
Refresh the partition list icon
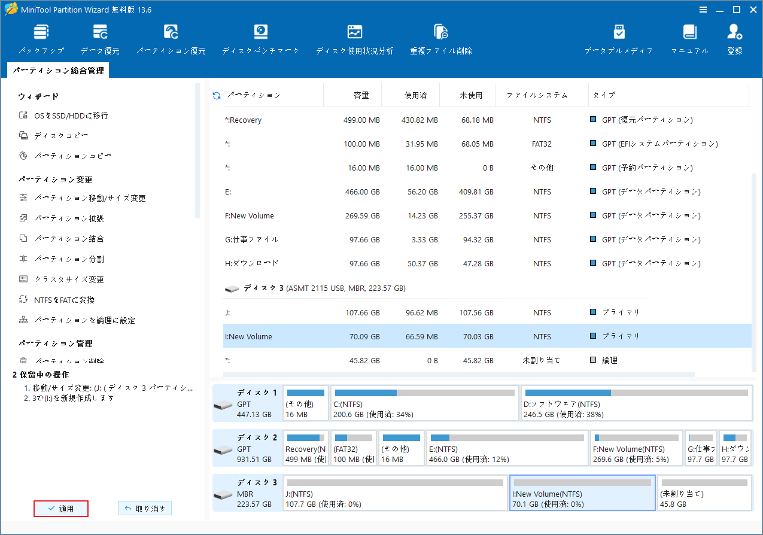click(x=217, y=95)
